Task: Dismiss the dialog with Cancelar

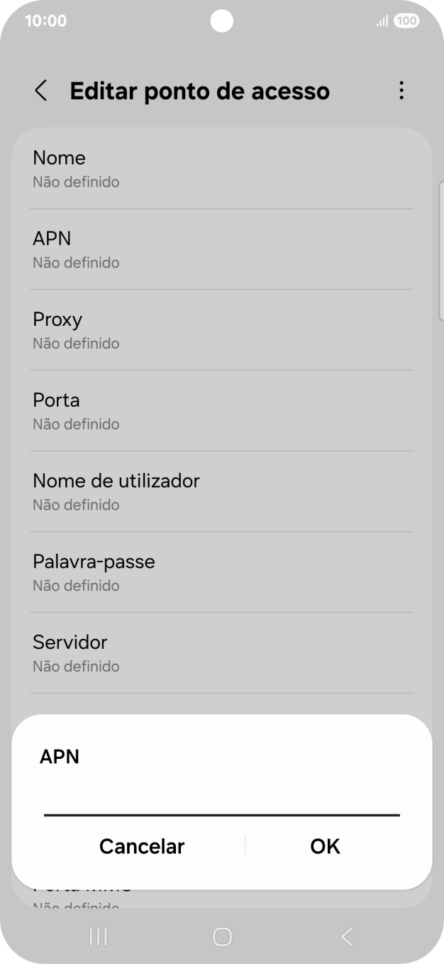Action: pyautogui.click(x=141, y=846)
